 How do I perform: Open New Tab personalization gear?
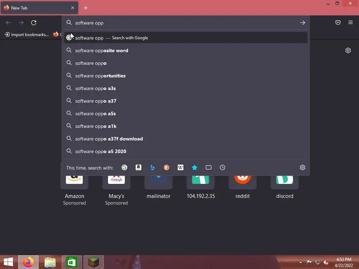tap(348, 50)
